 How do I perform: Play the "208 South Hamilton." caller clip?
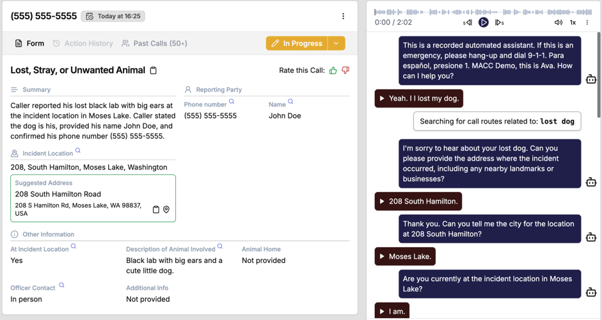tap(383, 202)
